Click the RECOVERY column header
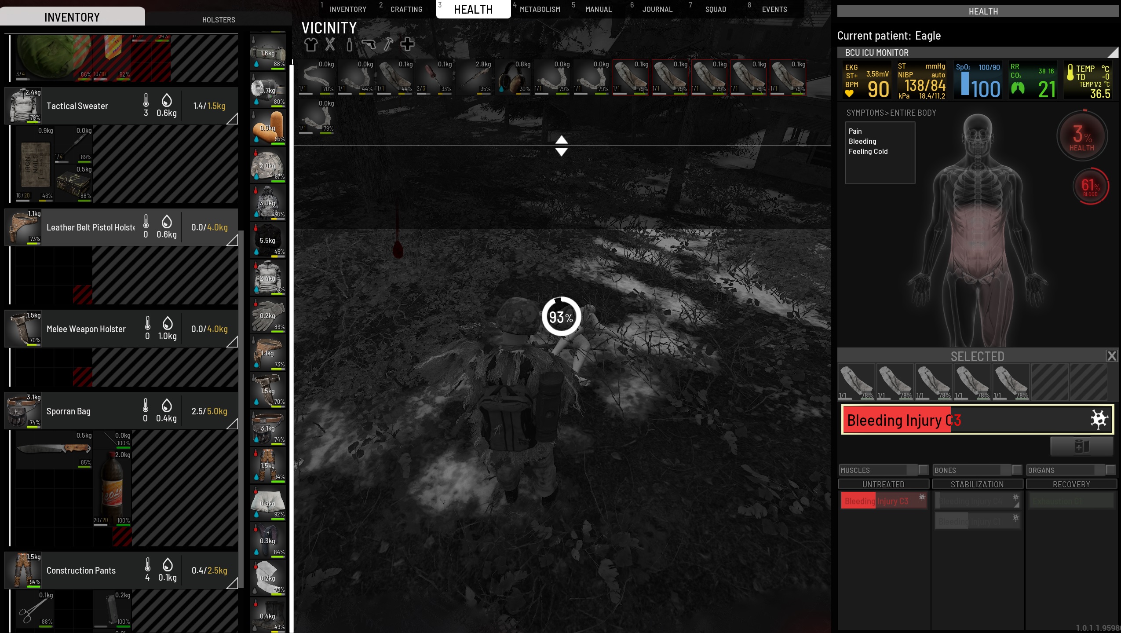 pyautogui.click(x=1071, y=484)
